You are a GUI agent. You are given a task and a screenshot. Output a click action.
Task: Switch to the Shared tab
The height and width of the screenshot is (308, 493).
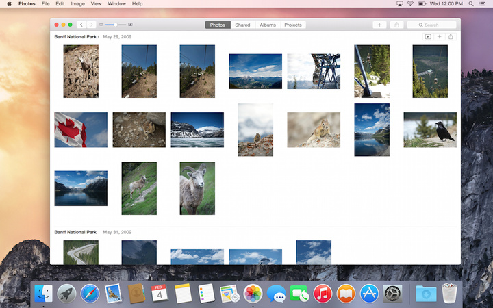[x=242, y=25]
